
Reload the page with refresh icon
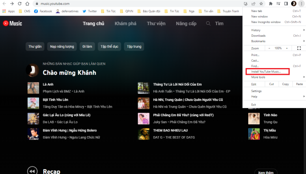pyautogui.click(x=20, y=3)
